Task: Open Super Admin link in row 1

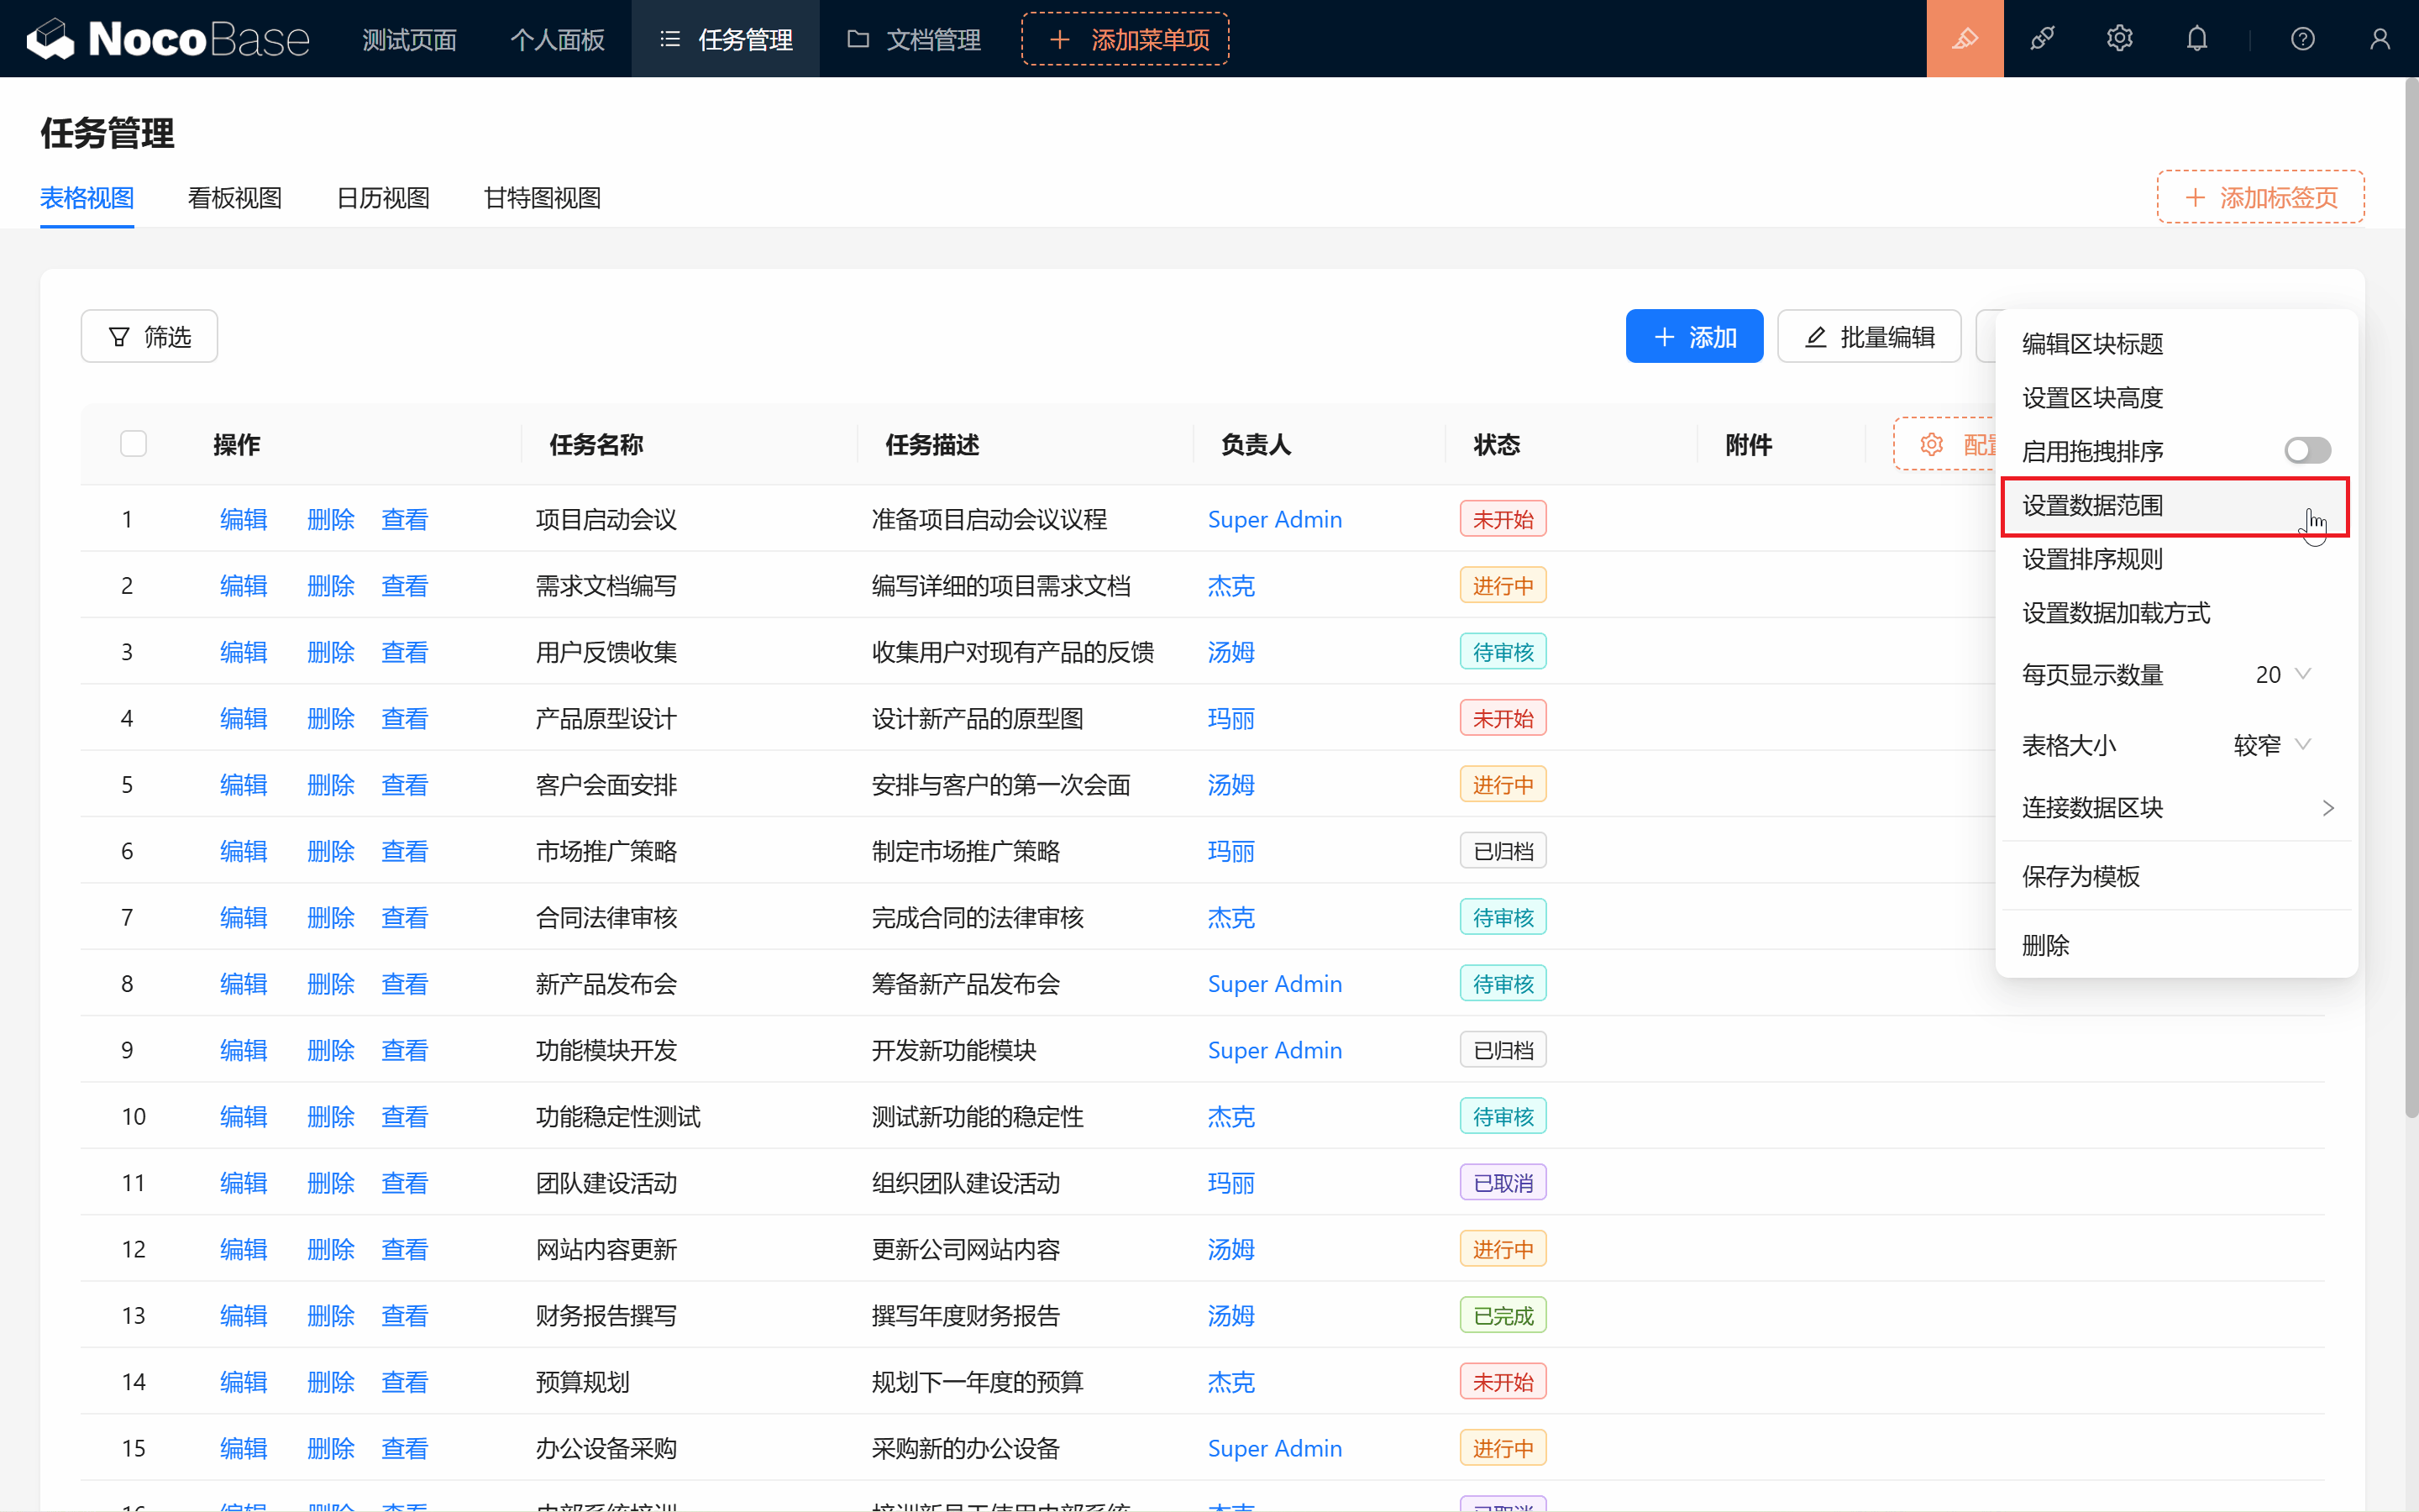Action: point(1274,519)
